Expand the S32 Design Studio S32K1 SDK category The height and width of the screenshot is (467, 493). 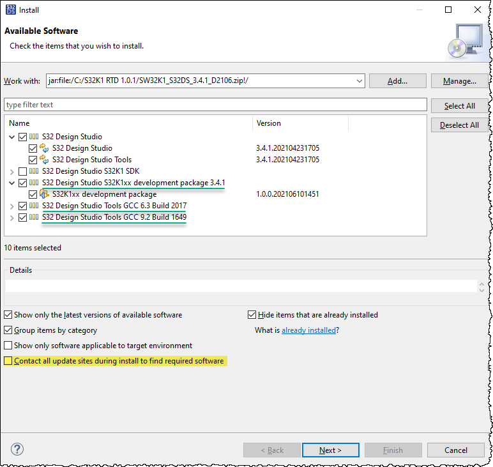(x=12, y=172)
